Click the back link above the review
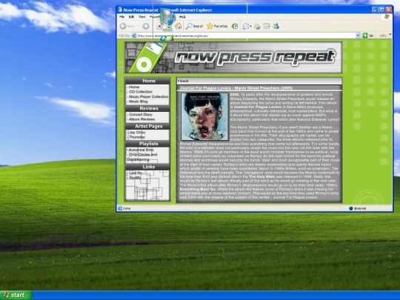 click(183, 81)
